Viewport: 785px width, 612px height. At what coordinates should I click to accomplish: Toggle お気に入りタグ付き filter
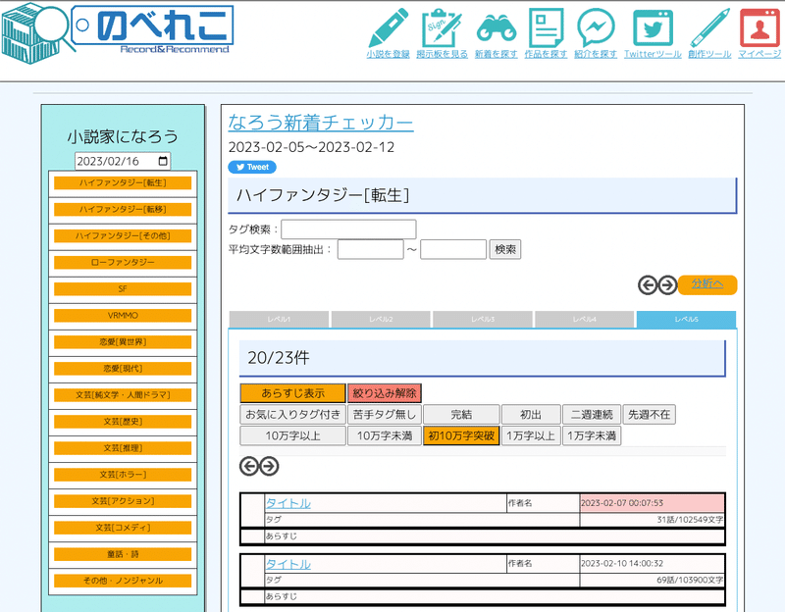pos(292,414)
